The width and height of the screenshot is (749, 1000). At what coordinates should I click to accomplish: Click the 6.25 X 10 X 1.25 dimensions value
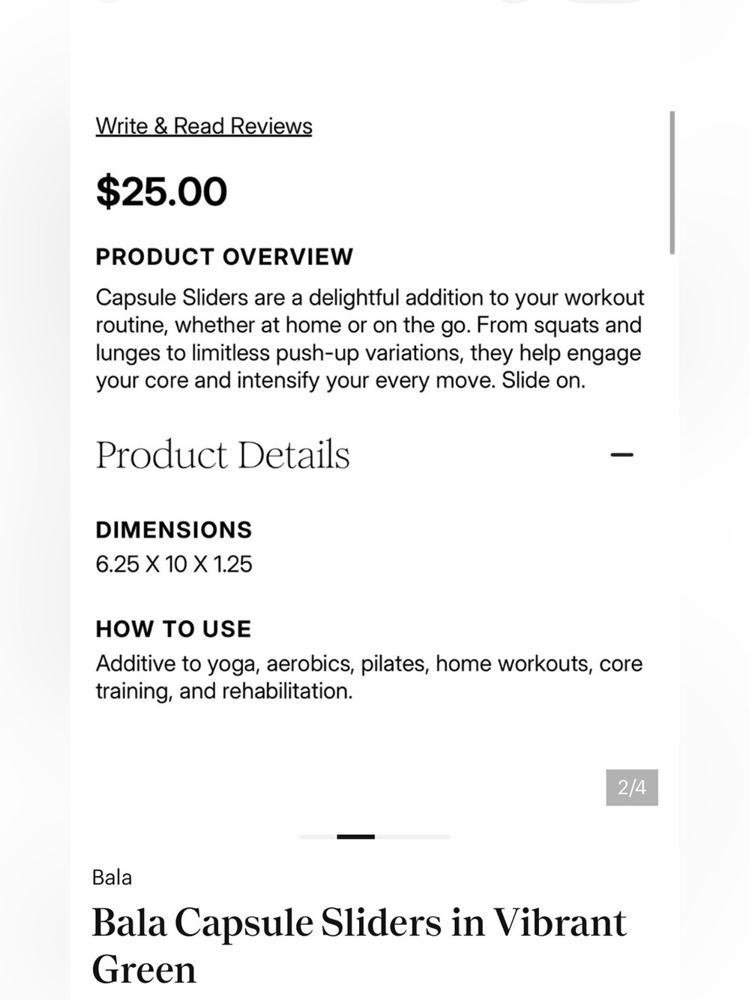point(174,564)
